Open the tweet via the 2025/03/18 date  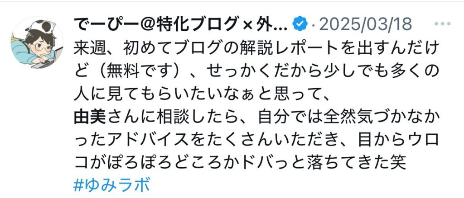tap(366, 24)
